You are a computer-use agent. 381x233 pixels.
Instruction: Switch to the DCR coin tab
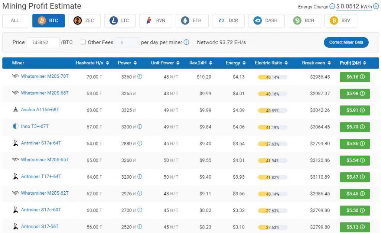tap(228, 20)
